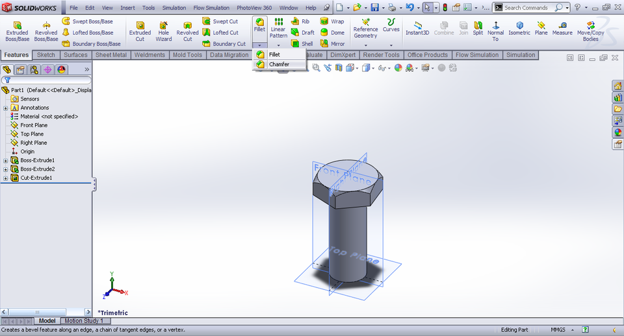Screen dimensions: 624x336
Task: Select Cut-Extrude1 in the feature tree
Action: click(36, 178)
